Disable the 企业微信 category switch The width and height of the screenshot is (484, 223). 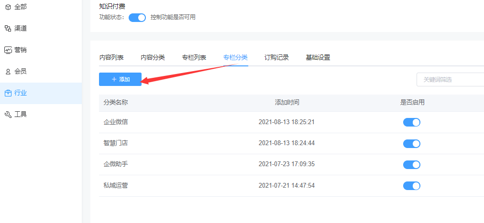click(x=412, y=122)
